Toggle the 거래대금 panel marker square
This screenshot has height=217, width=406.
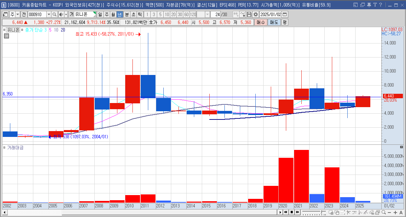point(5,148)
